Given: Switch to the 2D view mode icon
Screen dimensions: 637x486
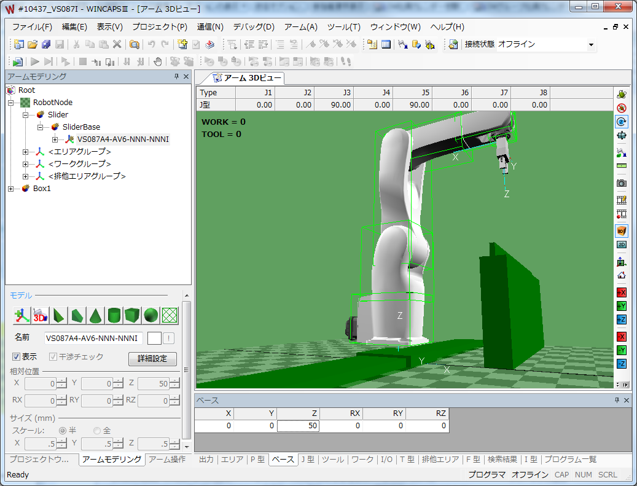Looking at the screenshot, I should (621, 245).
